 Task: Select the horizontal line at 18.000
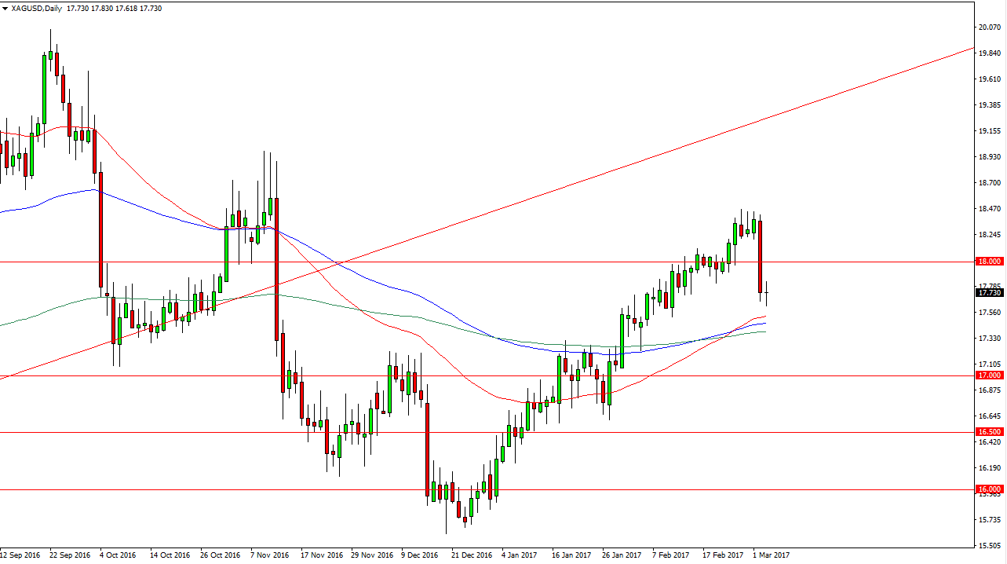[471, 262]
